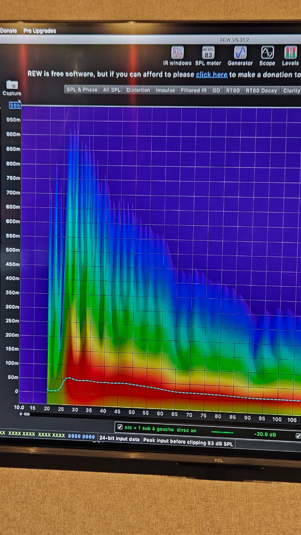Open the Donate menu
This screenshot has width=301, height=535.
(x=8, y=31)
